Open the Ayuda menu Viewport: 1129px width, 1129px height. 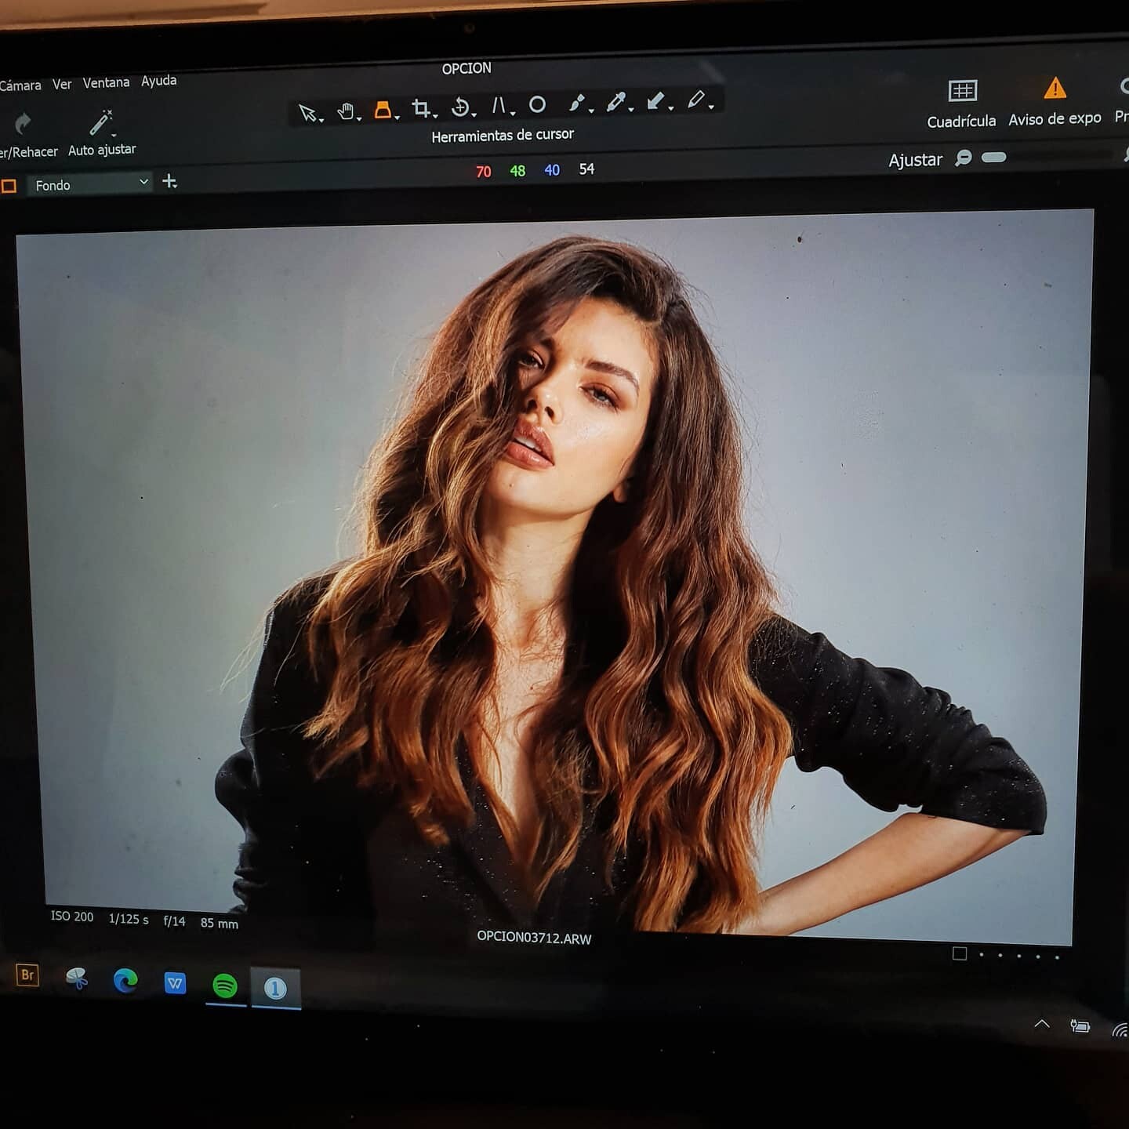(x=158, y=81)
